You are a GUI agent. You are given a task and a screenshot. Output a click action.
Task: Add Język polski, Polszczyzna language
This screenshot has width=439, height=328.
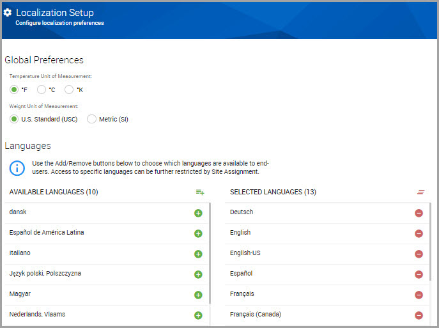click(x=198, y=274)
